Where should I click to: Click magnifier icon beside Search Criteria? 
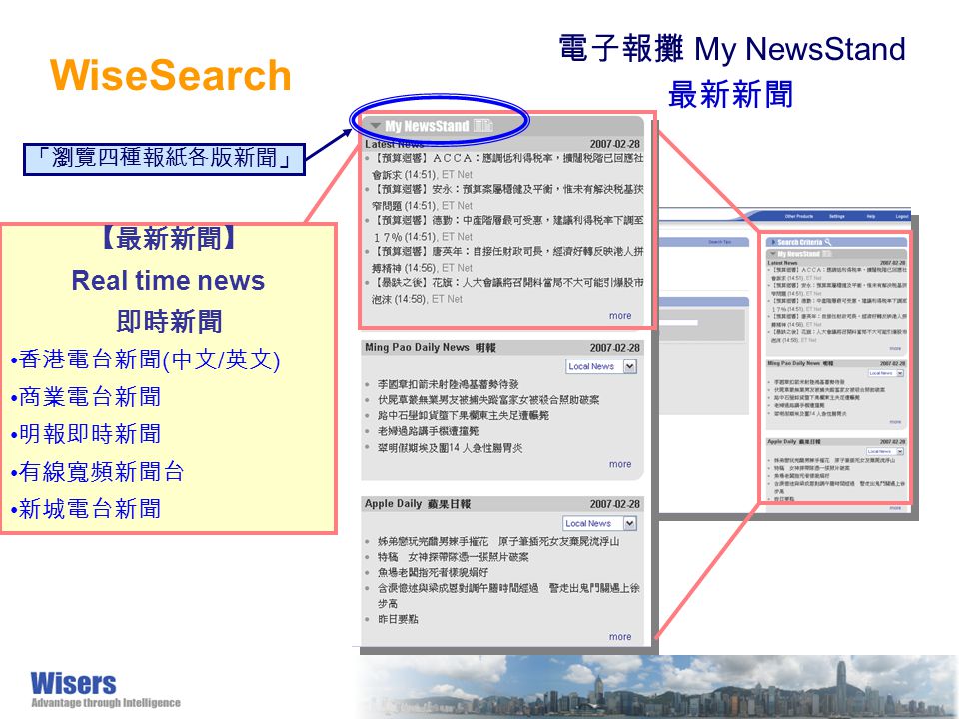pyautogui.click(x=828, y=242)
